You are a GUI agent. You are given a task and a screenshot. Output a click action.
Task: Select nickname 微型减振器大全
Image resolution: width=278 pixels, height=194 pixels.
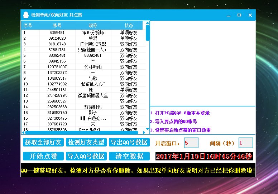[x=93, y=95]
